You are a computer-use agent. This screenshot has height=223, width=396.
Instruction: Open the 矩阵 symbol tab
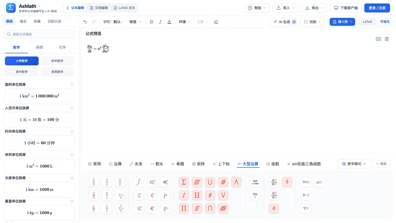coord(198,164)
